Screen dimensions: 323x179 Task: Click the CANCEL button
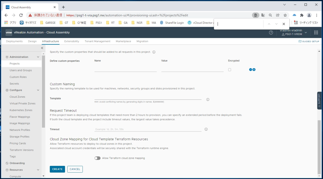(x=75, y=169)
